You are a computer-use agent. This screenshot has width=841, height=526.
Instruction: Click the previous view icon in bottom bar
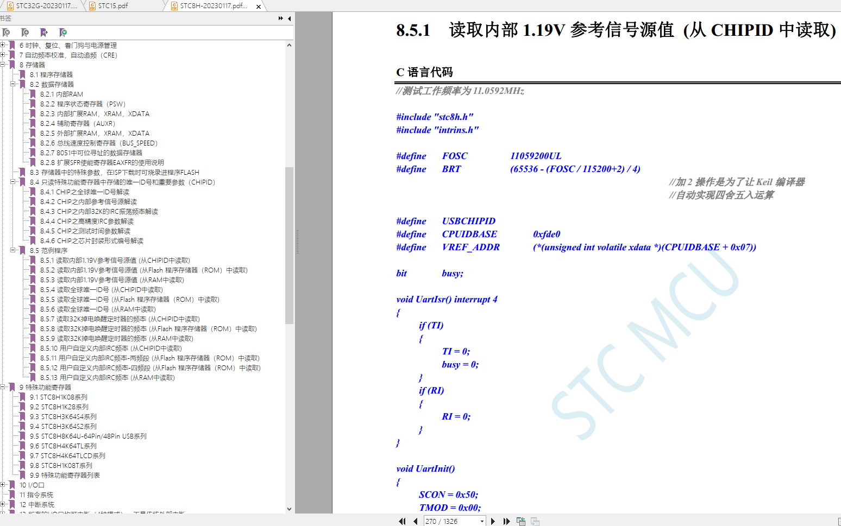[521, 521]
